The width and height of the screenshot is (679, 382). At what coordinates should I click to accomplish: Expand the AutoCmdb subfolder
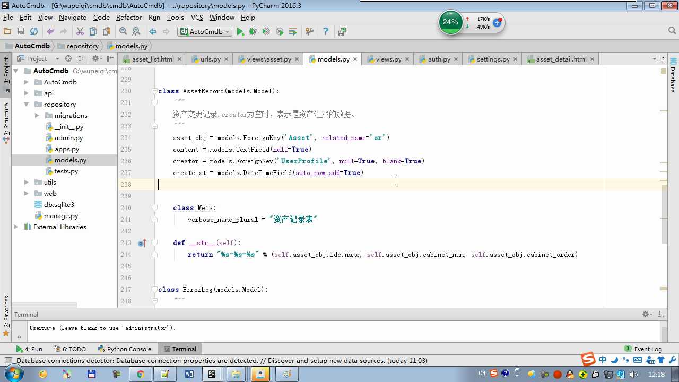[26, 82]
